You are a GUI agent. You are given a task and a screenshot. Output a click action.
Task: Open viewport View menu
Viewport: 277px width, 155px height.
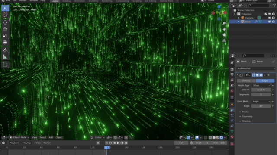pos(35,137)
